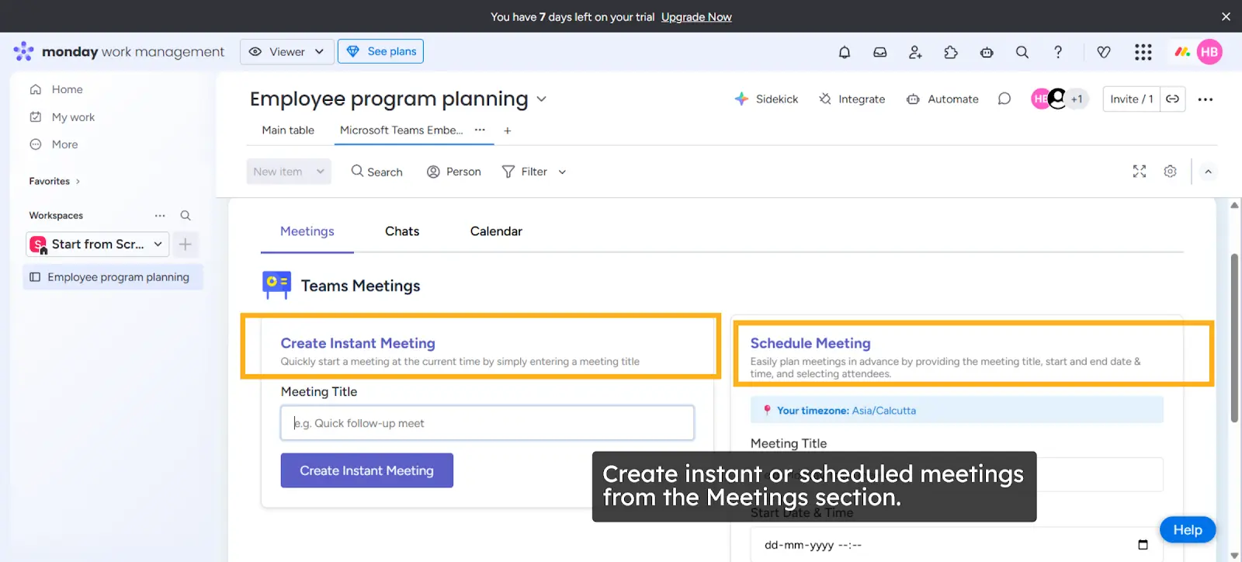The height and width of the screenshot is (562, 1242).
Task: Click the invite members person icon
Action: pyautogui.click(x=915, y=51)
